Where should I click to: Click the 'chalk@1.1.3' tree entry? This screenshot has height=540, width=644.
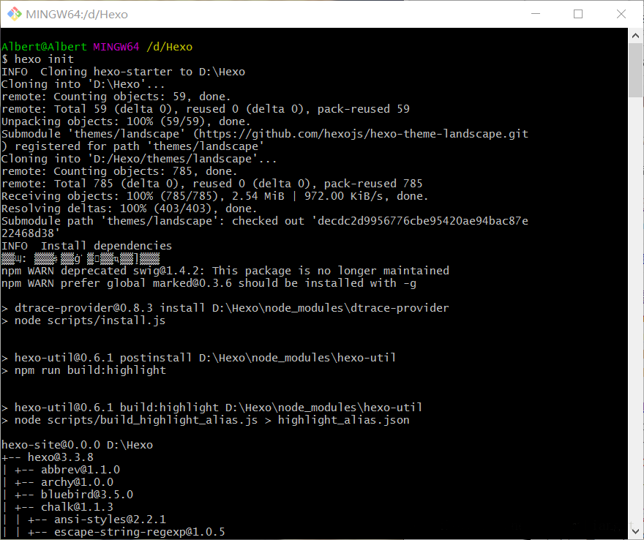pos(77,507)
